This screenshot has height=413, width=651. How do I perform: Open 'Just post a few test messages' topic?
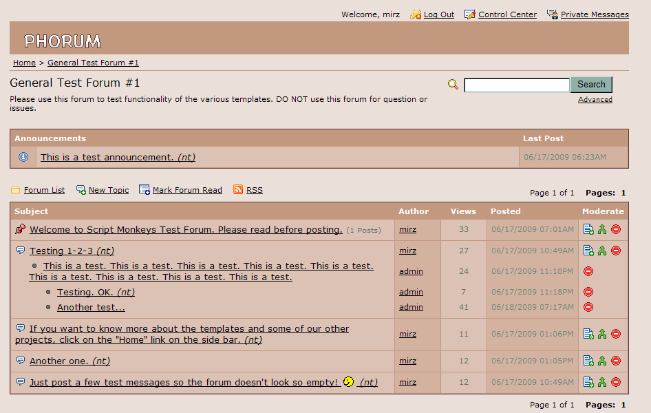[x=204, y=382]
